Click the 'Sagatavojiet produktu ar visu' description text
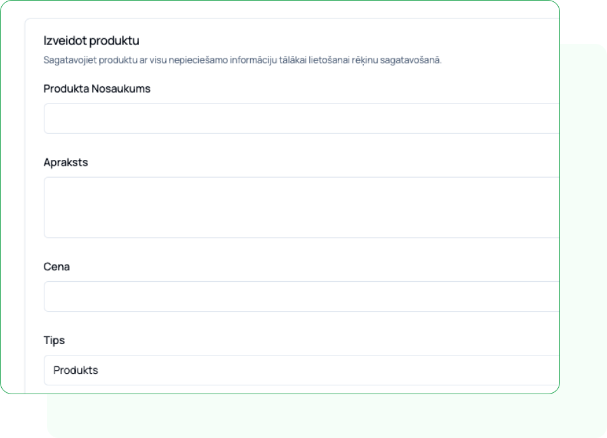607x438 pixels. point(243,60)
